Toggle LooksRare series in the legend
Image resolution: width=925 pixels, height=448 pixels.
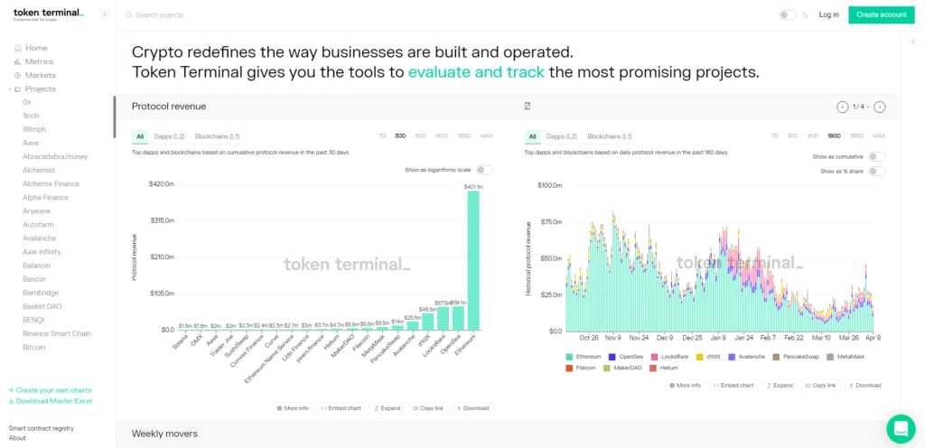[x=669, y=357]
